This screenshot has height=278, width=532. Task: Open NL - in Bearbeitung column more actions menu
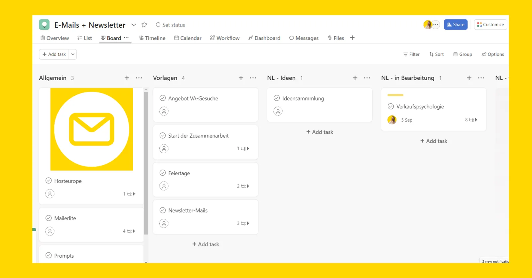click(x=481, y=78)
